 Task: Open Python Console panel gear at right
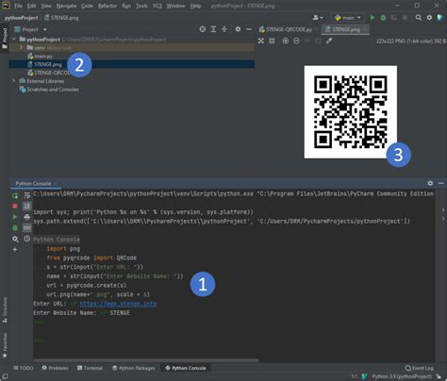point(430,183)
